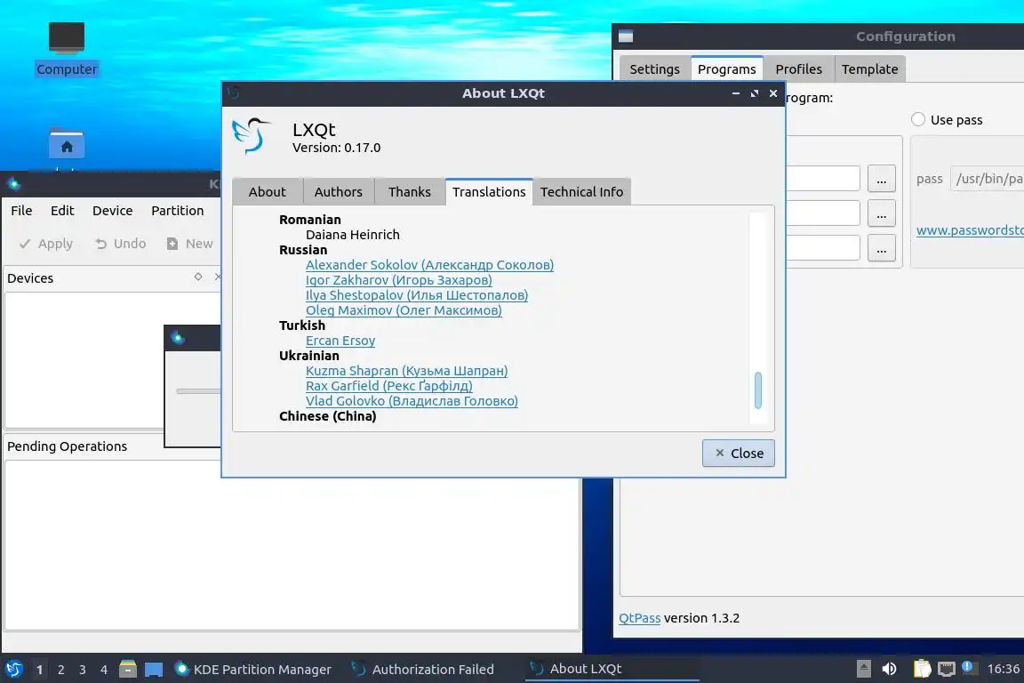Switch to the Authors tab
1024x683 pixels.
[x=339, y=191]
